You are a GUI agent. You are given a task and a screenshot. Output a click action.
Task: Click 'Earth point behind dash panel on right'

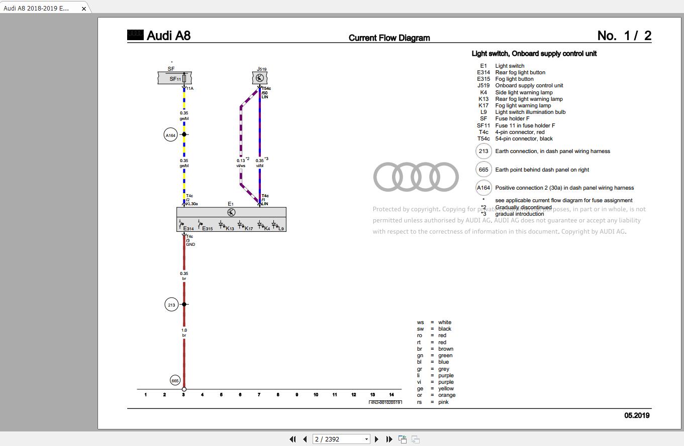tap(542, 170)
